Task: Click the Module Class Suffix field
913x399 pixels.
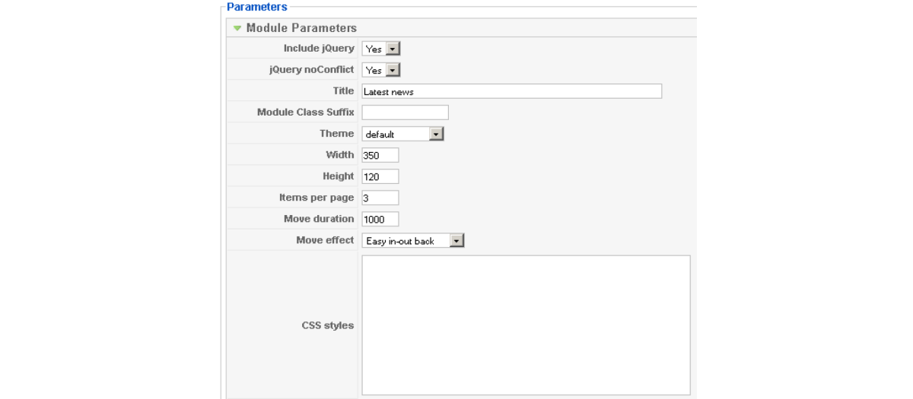Action: coord(405,112)
